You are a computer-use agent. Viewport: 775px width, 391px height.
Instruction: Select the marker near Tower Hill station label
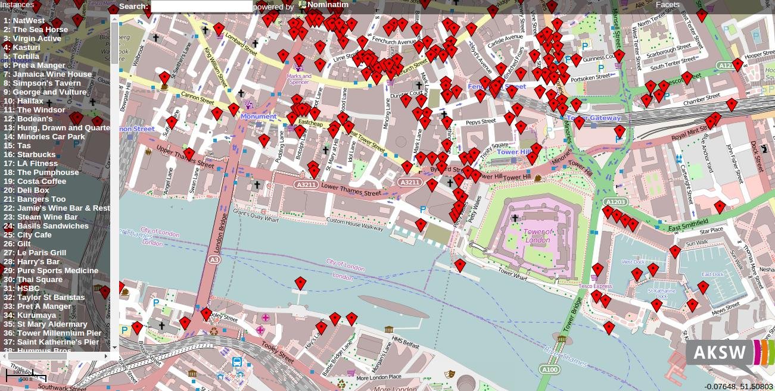(536, 149)
